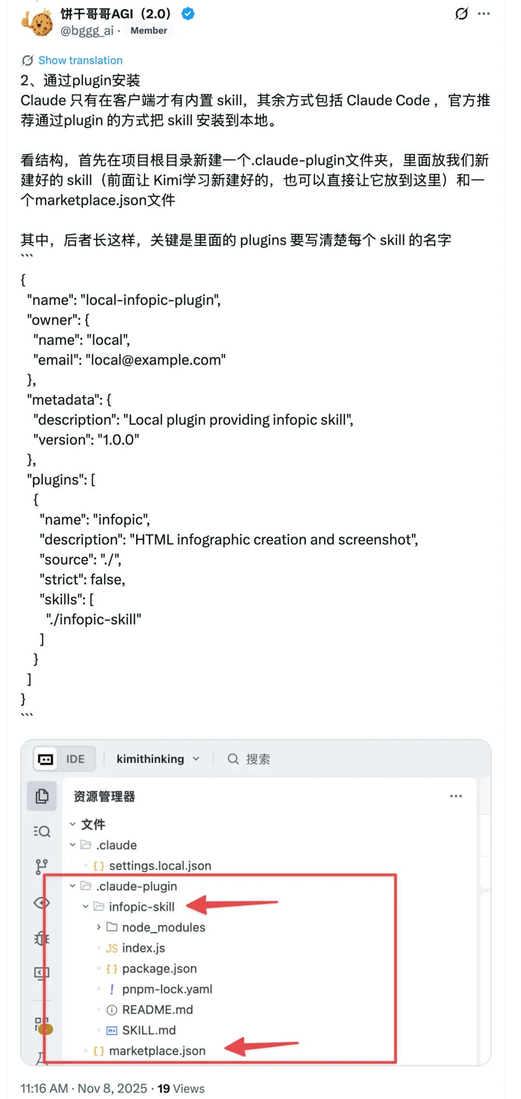521x1099 pixels.
Task: Open the @bggg_ai profile handle
Action: tap(87, 31)
